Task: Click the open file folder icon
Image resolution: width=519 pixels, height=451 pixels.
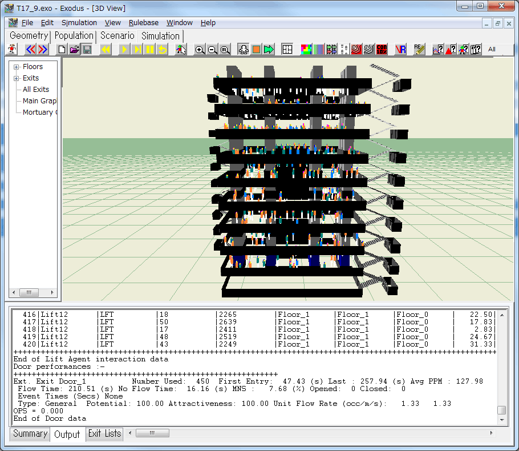Action: coord(74,50)
